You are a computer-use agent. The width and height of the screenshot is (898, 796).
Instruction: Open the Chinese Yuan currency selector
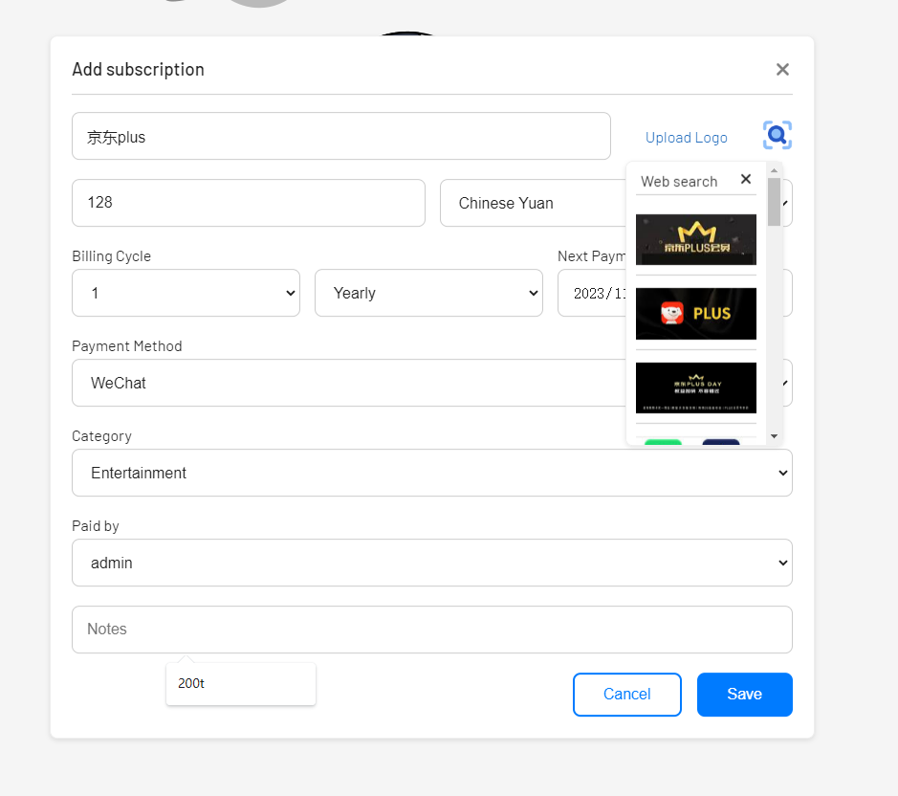531,203
